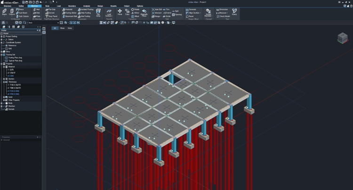353x190 pixels.
Task: Collapse the Material tree node
Action: [4, 67]
